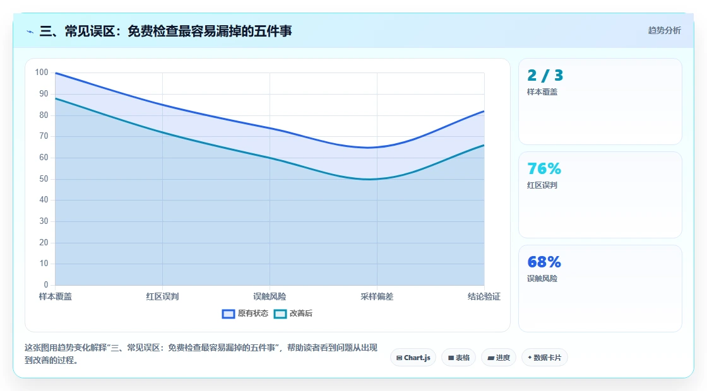Viewport: 707px width, 391px height.
Task: Click the 改善后 legend label
Action: point(300,313)
